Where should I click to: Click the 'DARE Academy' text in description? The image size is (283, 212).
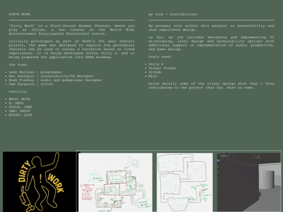point(98,57)
